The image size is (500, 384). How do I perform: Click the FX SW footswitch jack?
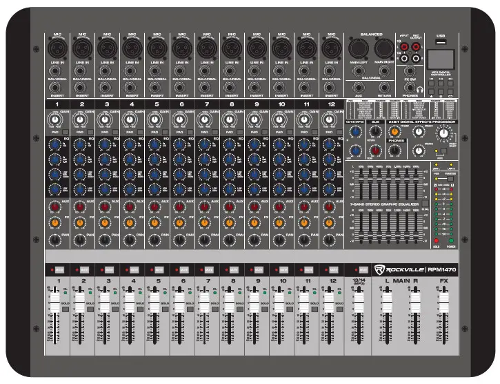tap(410, 71)
